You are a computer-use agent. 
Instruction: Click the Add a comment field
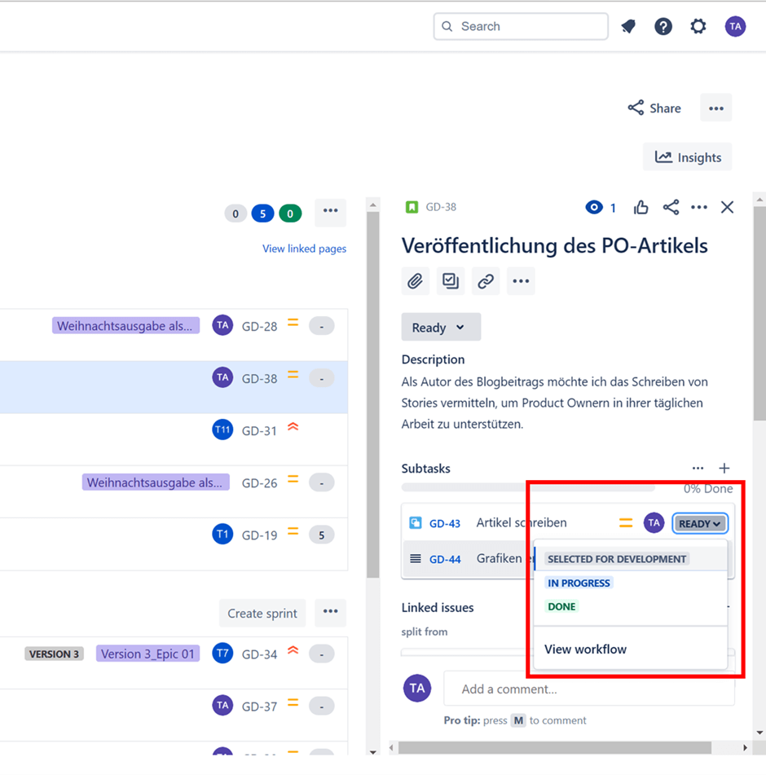588,689
